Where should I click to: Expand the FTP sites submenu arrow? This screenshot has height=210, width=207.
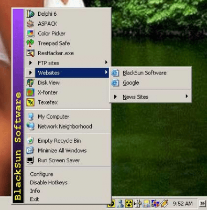click(106, 62)
